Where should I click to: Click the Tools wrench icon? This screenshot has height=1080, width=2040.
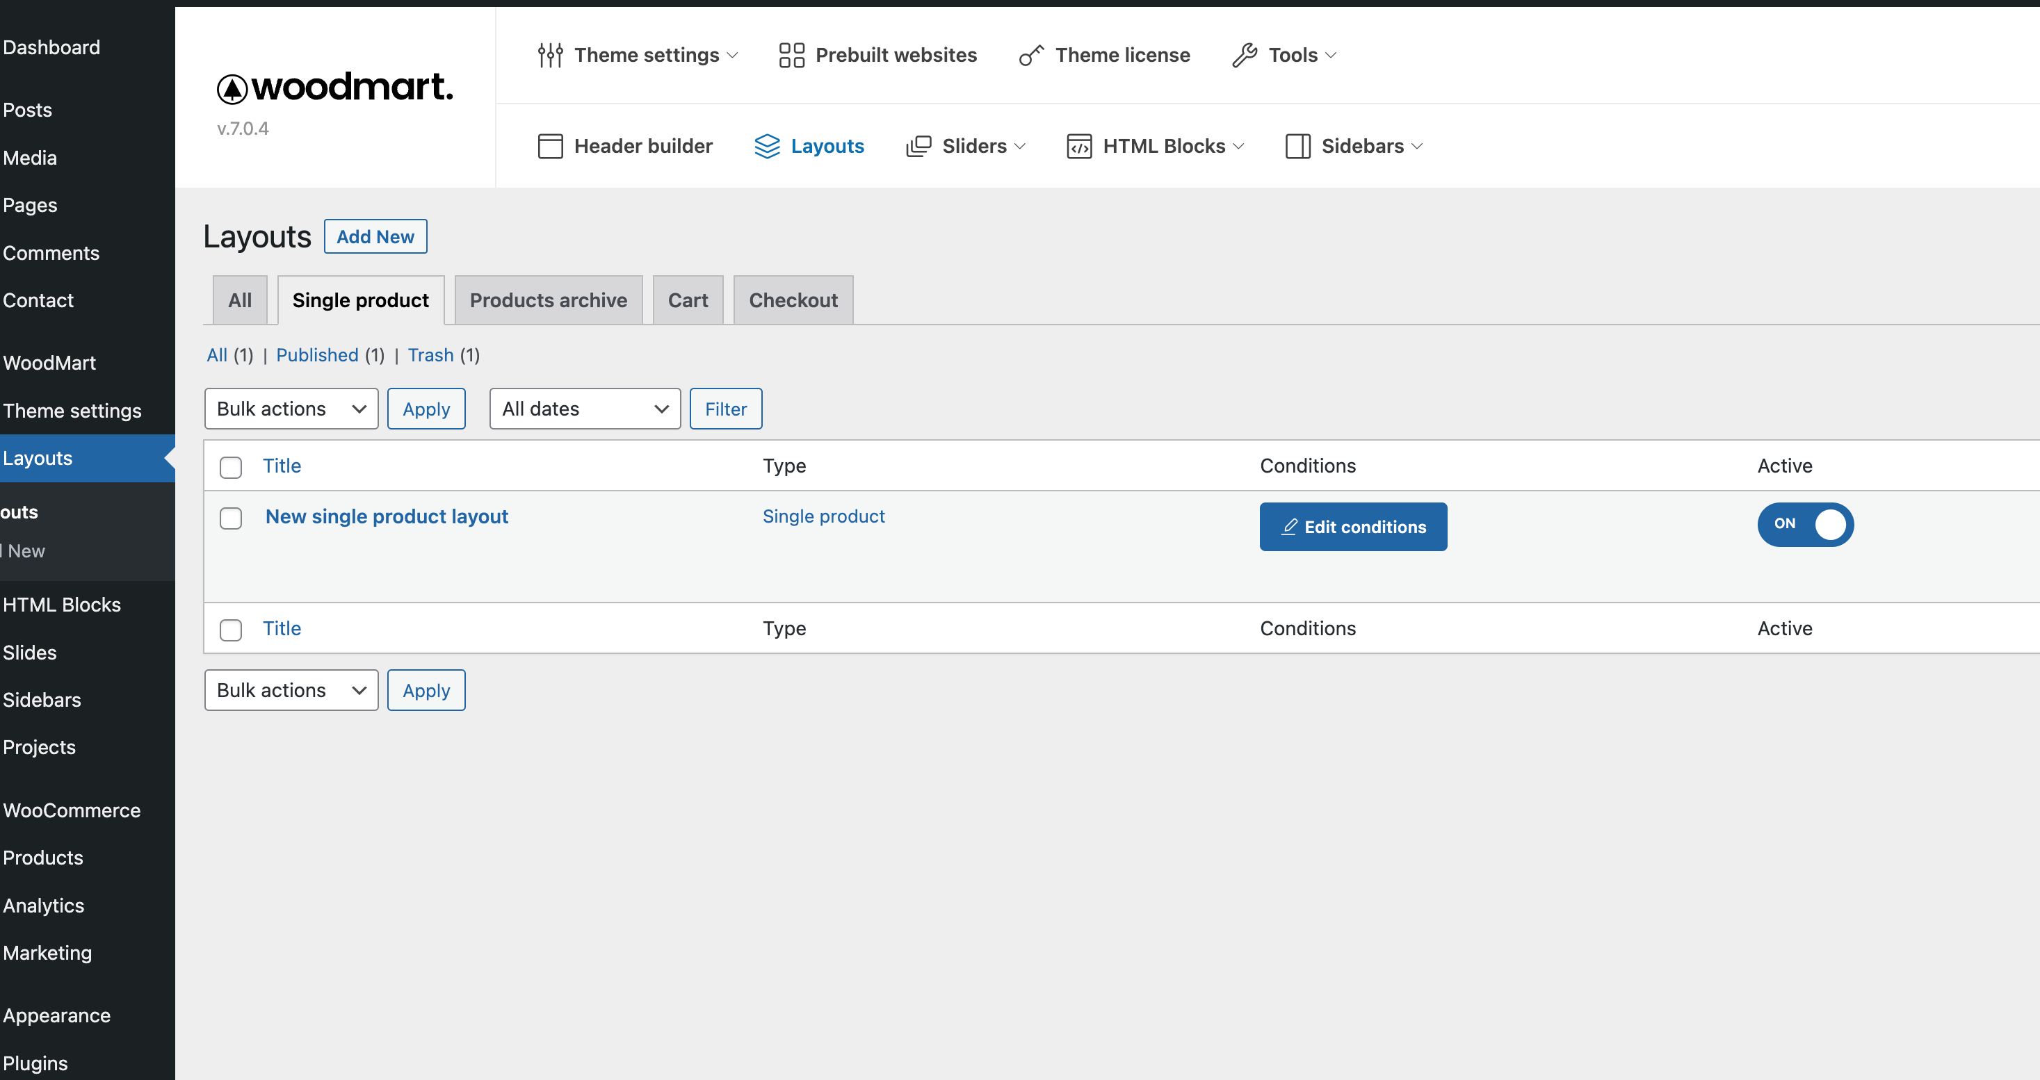click(1244, 55)
